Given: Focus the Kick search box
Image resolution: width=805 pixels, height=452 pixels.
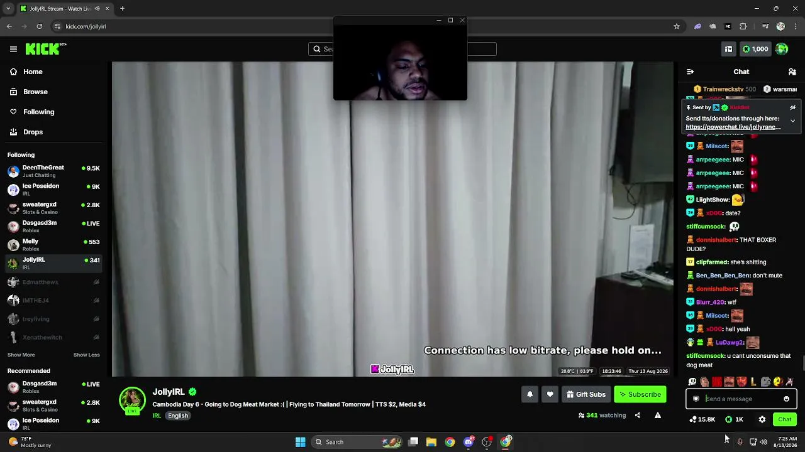Looking at the screenshot, I should 402,49.
